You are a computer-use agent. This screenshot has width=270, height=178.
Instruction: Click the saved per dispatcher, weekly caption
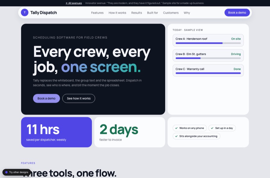46,140
